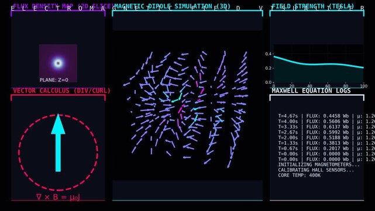This screenshot has width=375, height=211.
Task: Click the MAGNETIC DIPOLE SIMULATION (3D) title
Action: [173, 6]
